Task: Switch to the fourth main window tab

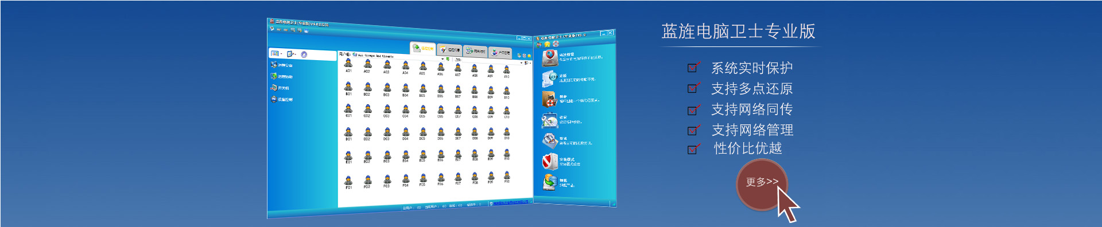Action: (x=500, y=52)
